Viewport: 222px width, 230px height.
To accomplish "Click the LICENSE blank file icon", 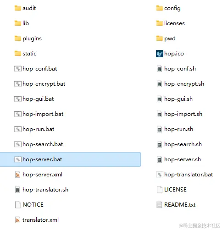I will point(160,190).
